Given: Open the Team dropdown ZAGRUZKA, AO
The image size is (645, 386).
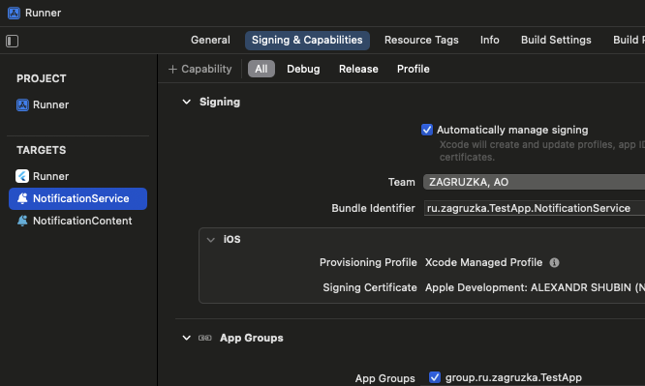Looking at the screenshot, I should pos(534,182).
